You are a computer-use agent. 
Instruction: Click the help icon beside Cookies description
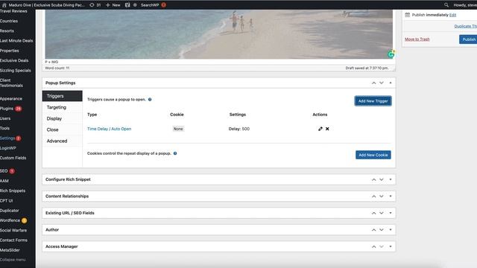[x=175, y=153]
